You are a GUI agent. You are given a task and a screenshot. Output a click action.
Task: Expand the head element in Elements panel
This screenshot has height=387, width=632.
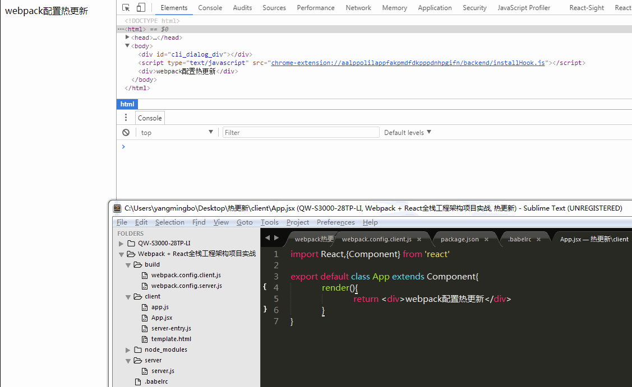[x=127, y=38]
